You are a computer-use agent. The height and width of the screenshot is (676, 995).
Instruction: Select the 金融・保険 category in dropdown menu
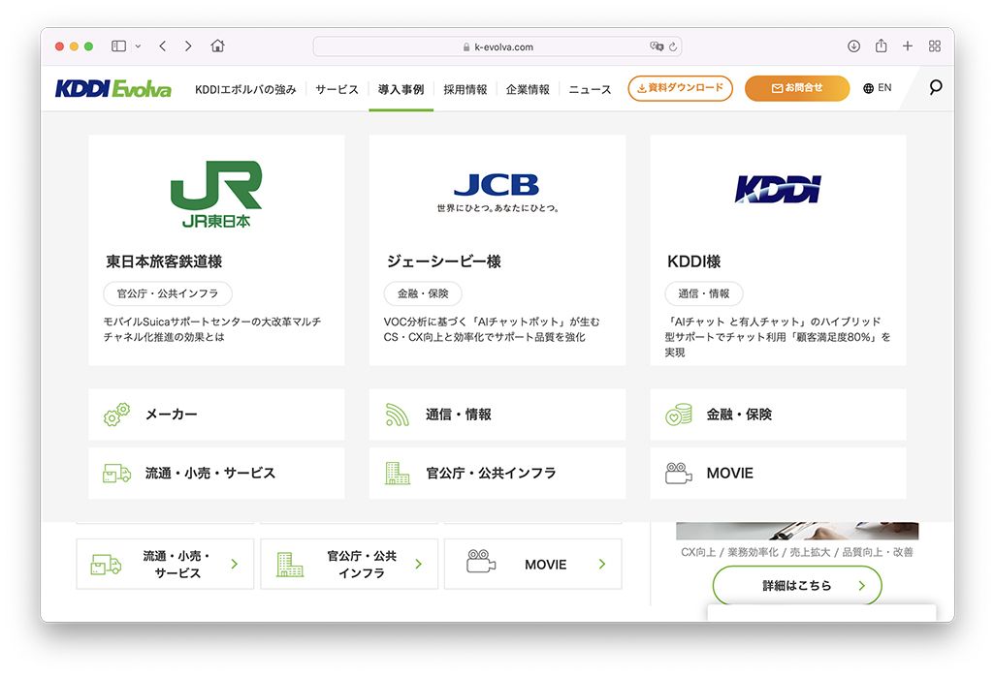pos(739,415)
